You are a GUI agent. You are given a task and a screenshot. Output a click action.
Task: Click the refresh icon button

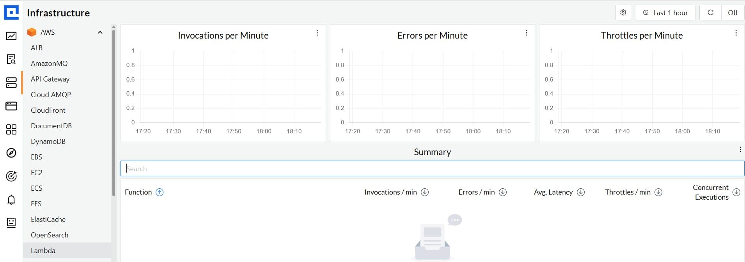tap(710, 12)
